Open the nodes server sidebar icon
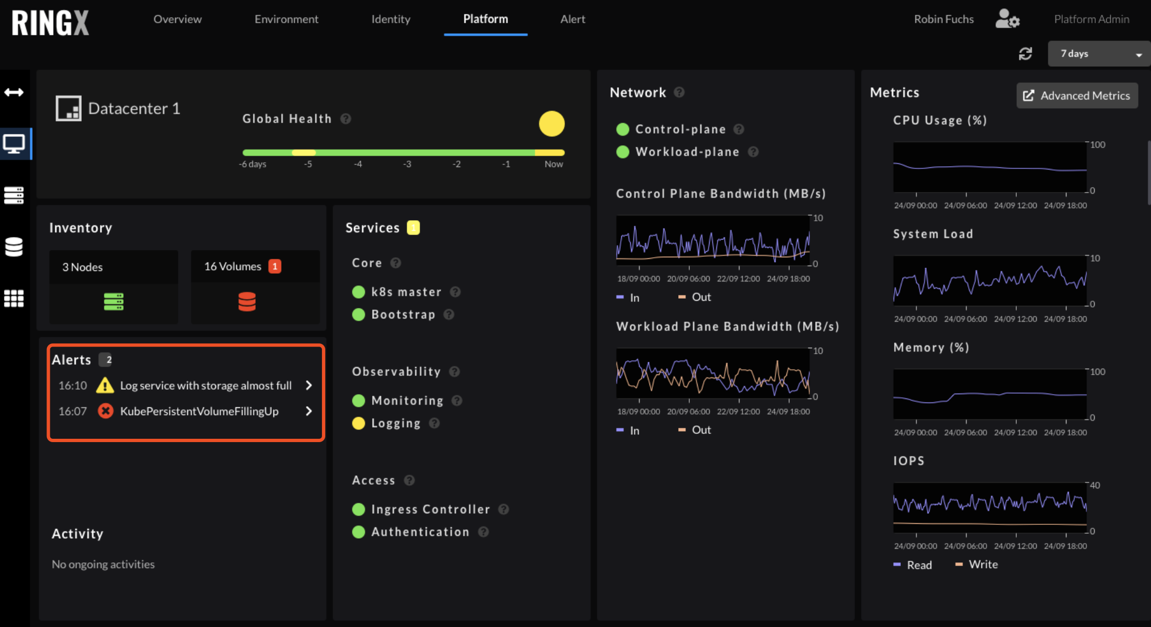Image resolution: width=1151 pixels, height=627 pixels. (14, 195)
